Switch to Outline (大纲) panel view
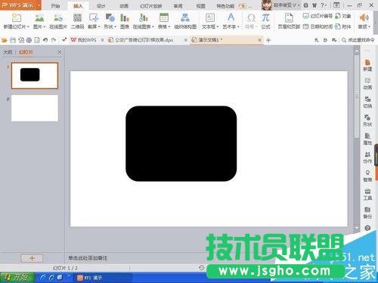Viewport: 378px width, 283px height. click(x=8, y=52)
